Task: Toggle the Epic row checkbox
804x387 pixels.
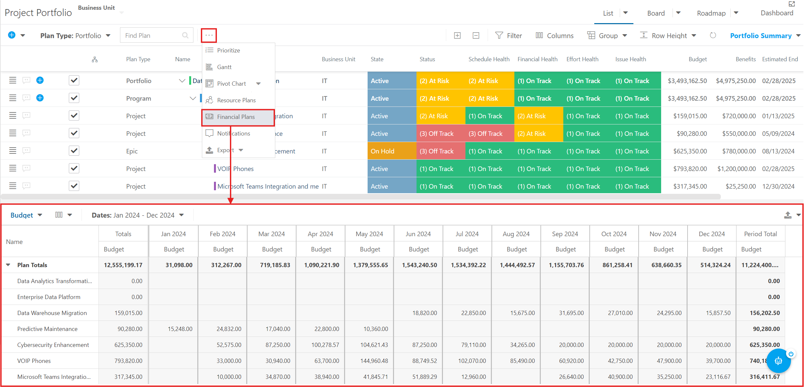Action: pos(74,150)
